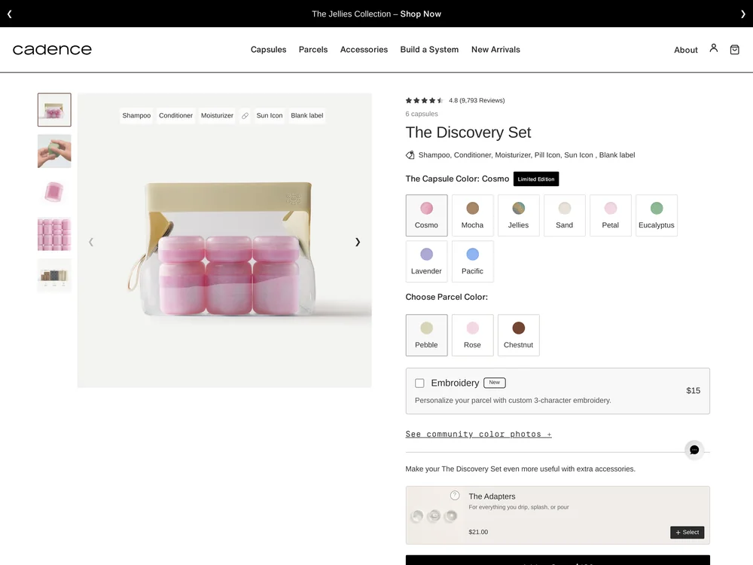The image size is (753, 565).
Task: View stacked pink capsules grid thumbnail
Action: pyautogui.click(x=54, y=234)
